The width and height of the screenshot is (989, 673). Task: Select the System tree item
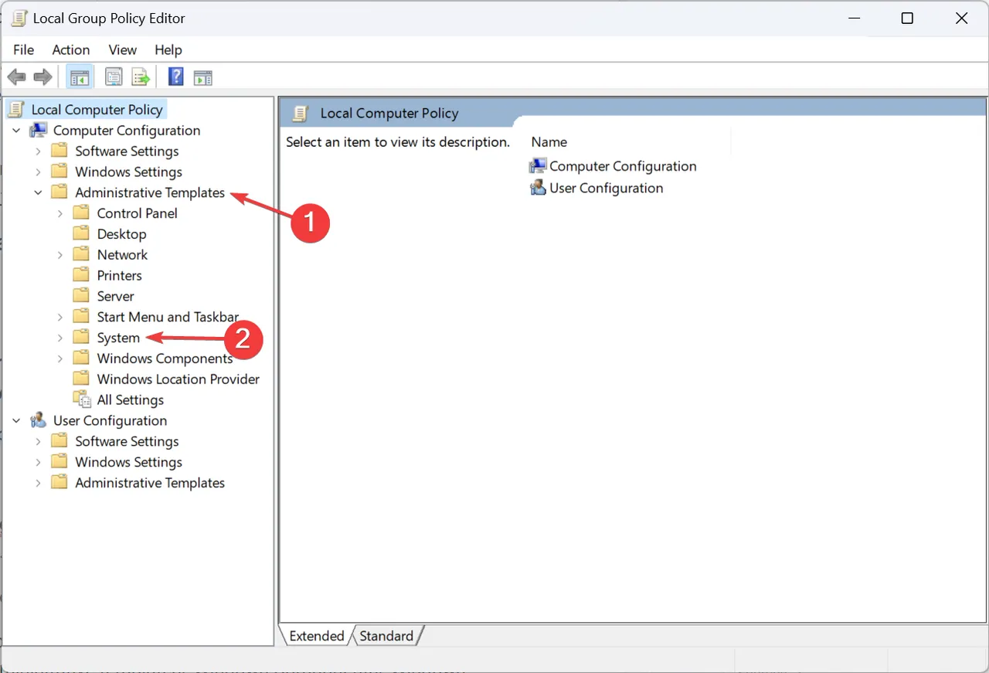tap(118, 338)
